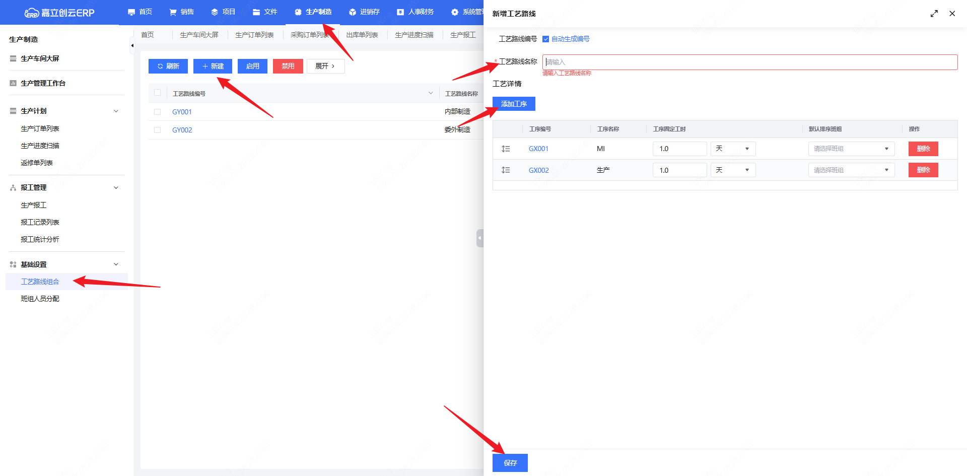Open the 首页 top menu
The width and height of the screenshot is (967, 476).
[140, 12]
